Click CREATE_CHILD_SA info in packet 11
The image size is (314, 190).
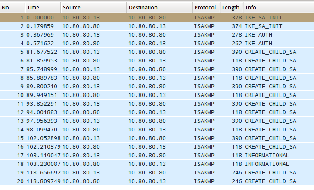click(270, 104)
